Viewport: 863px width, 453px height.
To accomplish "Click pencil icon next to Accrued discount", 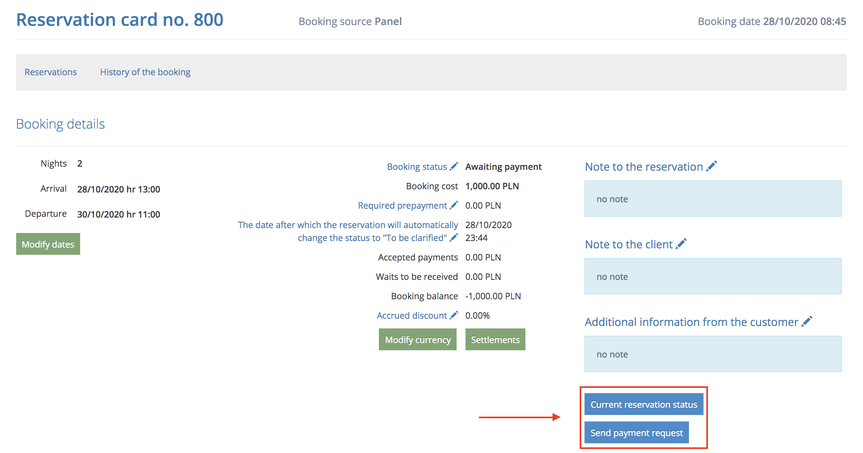I will click(454, 315).
